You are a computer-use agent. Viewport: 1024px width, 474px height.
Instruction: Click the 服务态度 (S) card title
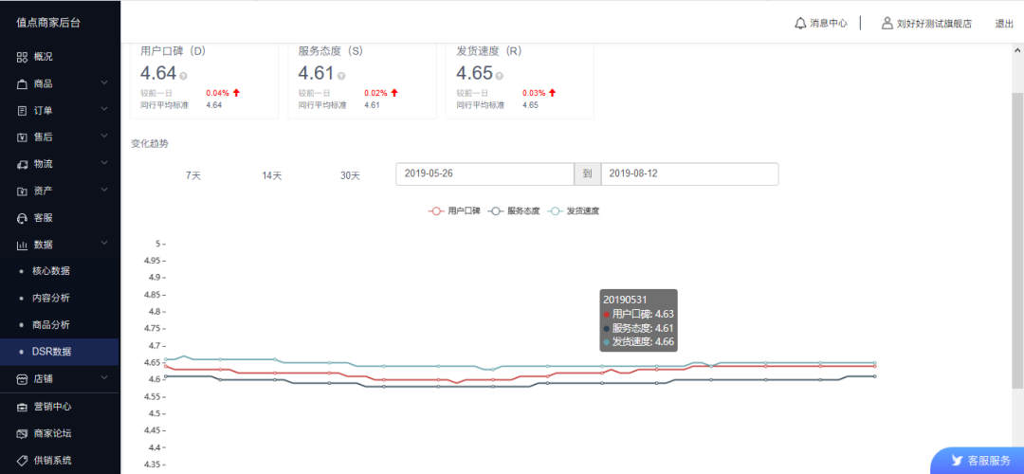331,50
